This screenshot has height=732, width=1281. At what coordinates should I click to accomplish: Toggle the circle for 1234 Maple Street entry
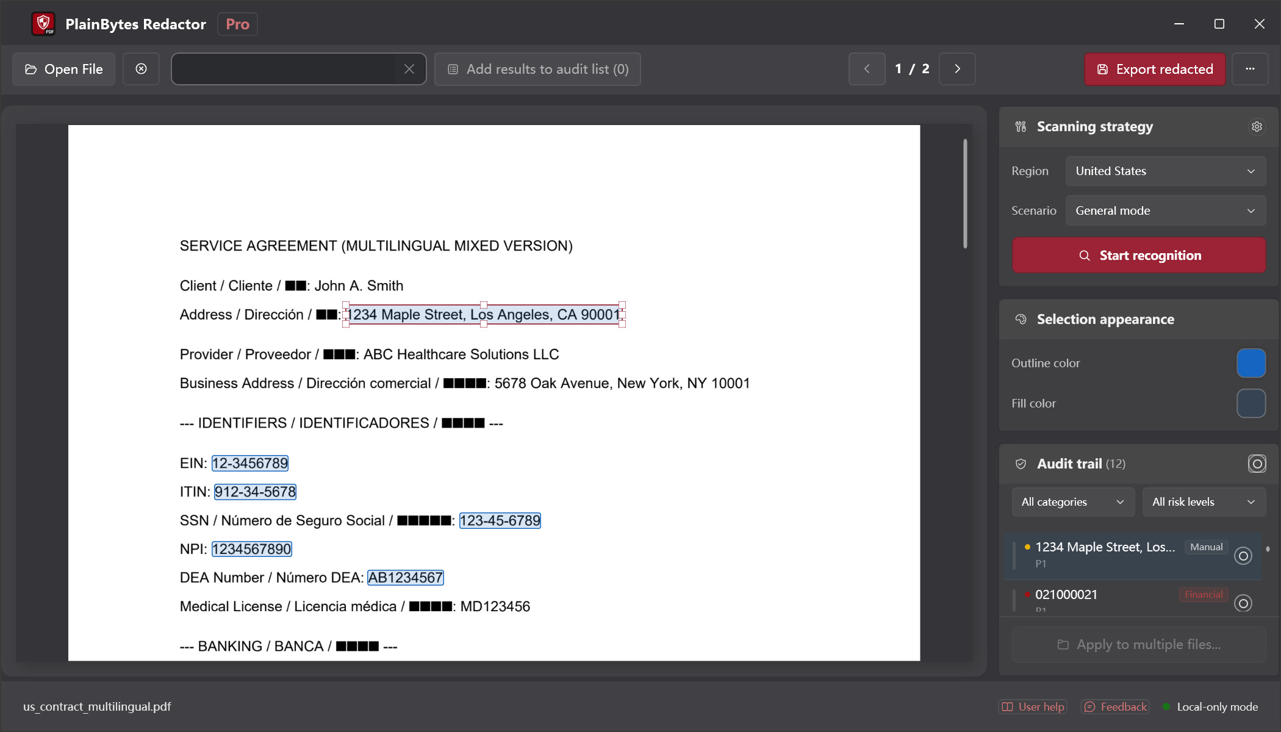point(1243,556)
